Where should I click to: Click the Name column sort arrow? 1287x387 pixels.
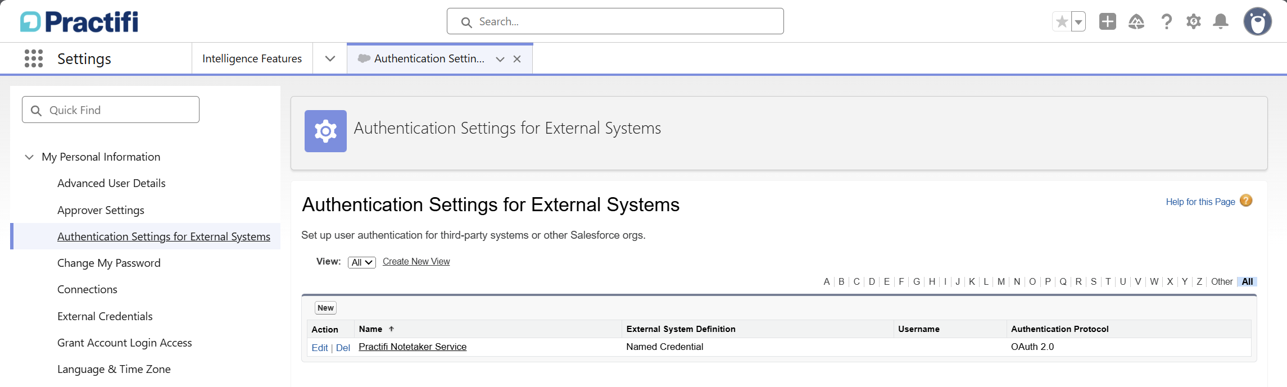click(x=392, y=329)
